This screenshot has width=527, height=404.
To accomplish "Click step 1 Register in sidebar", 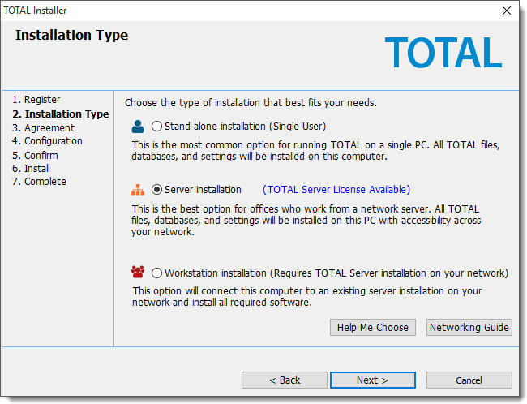I will click(36, 100).
